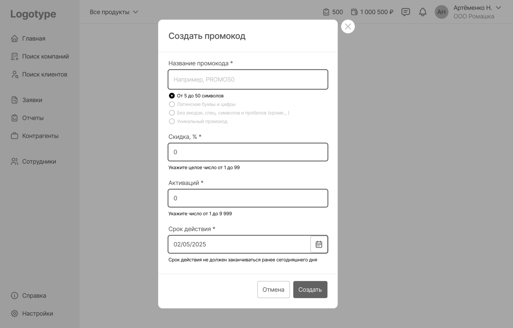Click the clipboard counter icon showing 500
Image resolution: width=513 pixels, height=328 pixels.
point(326,12)
